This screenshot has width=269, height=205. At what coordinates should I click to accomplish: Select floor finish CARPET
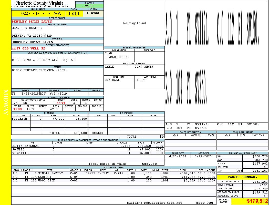tap(140, 80)
